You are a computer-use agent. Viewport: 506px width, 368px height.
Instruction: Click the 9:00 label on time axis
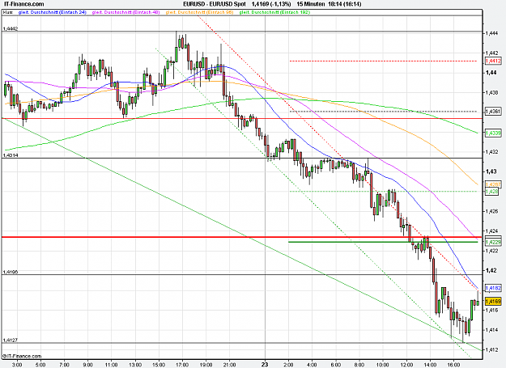coord(87,365)
